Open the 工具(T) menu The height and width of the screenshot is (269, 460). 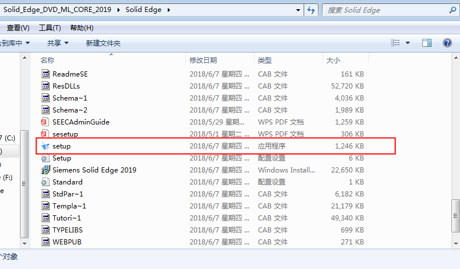coord(50,28)
